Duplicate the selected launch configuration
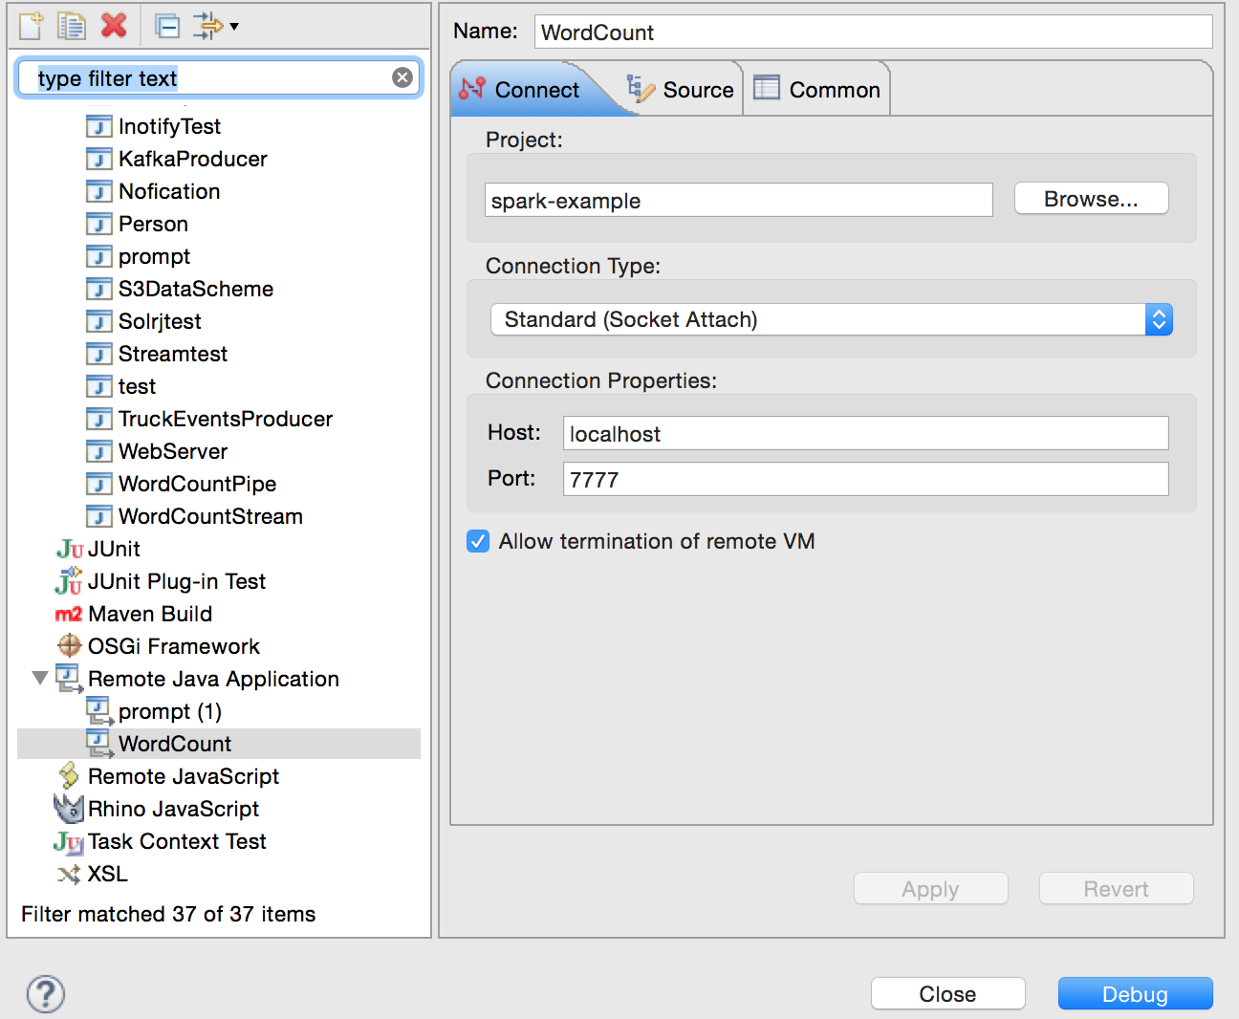 click(x=71, y=26)
